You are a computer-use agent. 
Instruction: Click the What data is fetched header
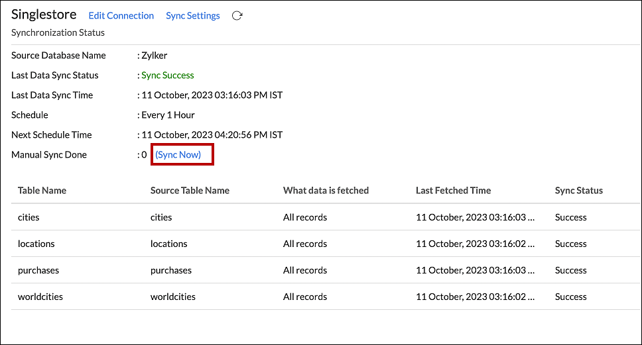point(326,191)
